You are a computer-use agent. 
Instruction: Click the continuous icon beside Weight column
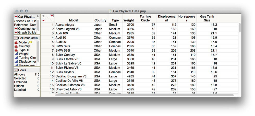point(16,54)
